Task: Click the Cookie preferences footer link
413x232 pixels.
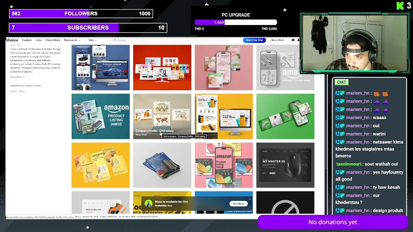Action: pos(108,217)
